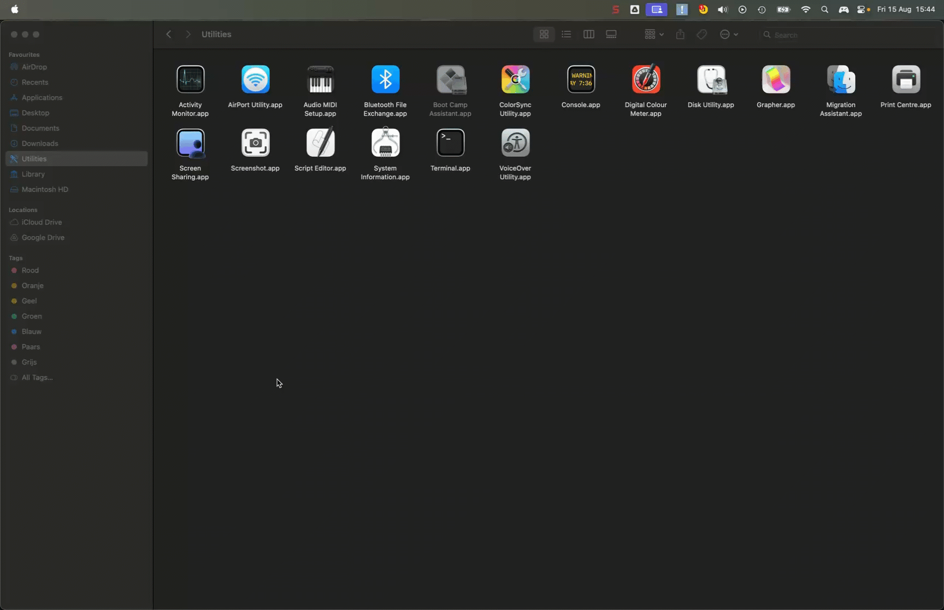Image resolution: width=944 pixels, height=610 pixels.
Task: Open Documents in the sidebar
Action: click(76, 128)
